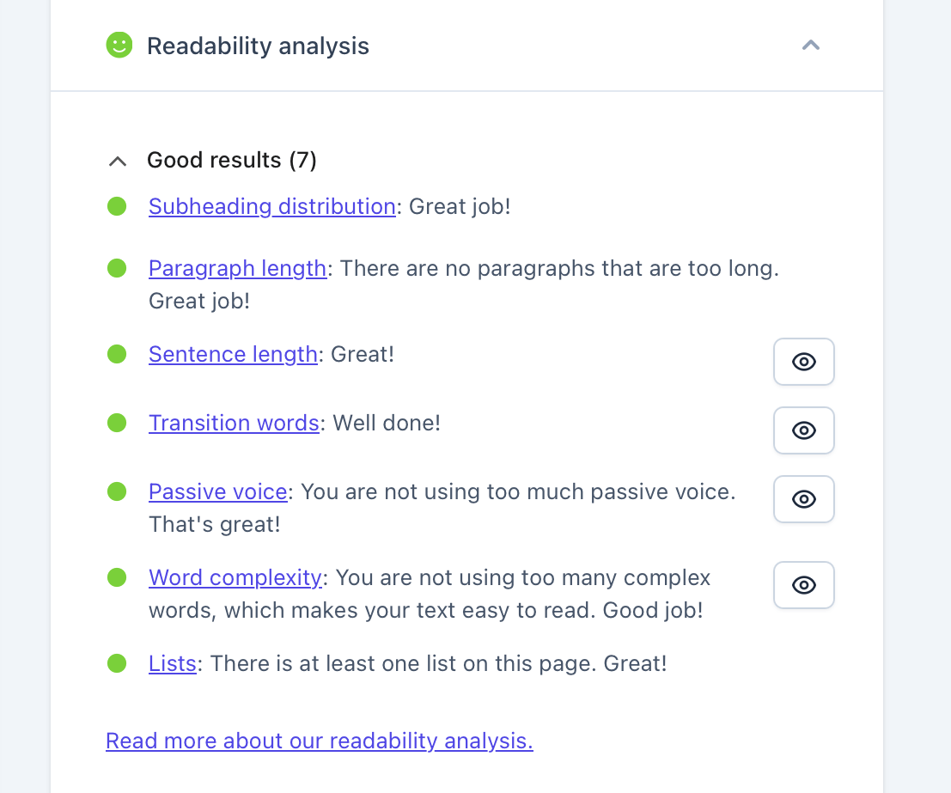Highlight Sentence length results with eye button
The width and height of the screenshot is (951, 793).
click(803, 362)
